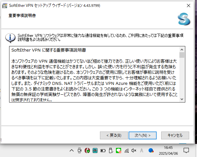Click the heading SoftEther VPN に関する重要事項説明書

(x=49, y=50)
